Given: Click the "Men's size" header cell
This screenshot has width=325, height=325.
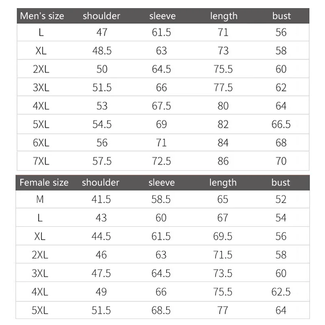Looking at the screenshot, I should (42, 16).
